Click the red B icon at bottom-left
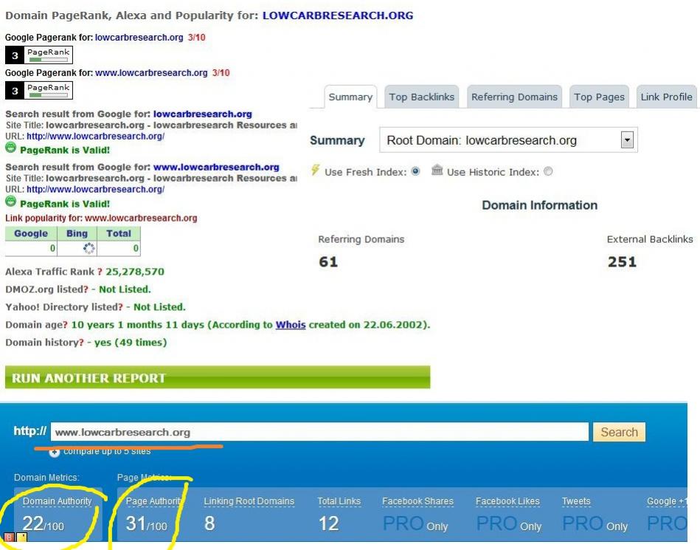Viewport: 700px width, 550px height. point(9,537)
